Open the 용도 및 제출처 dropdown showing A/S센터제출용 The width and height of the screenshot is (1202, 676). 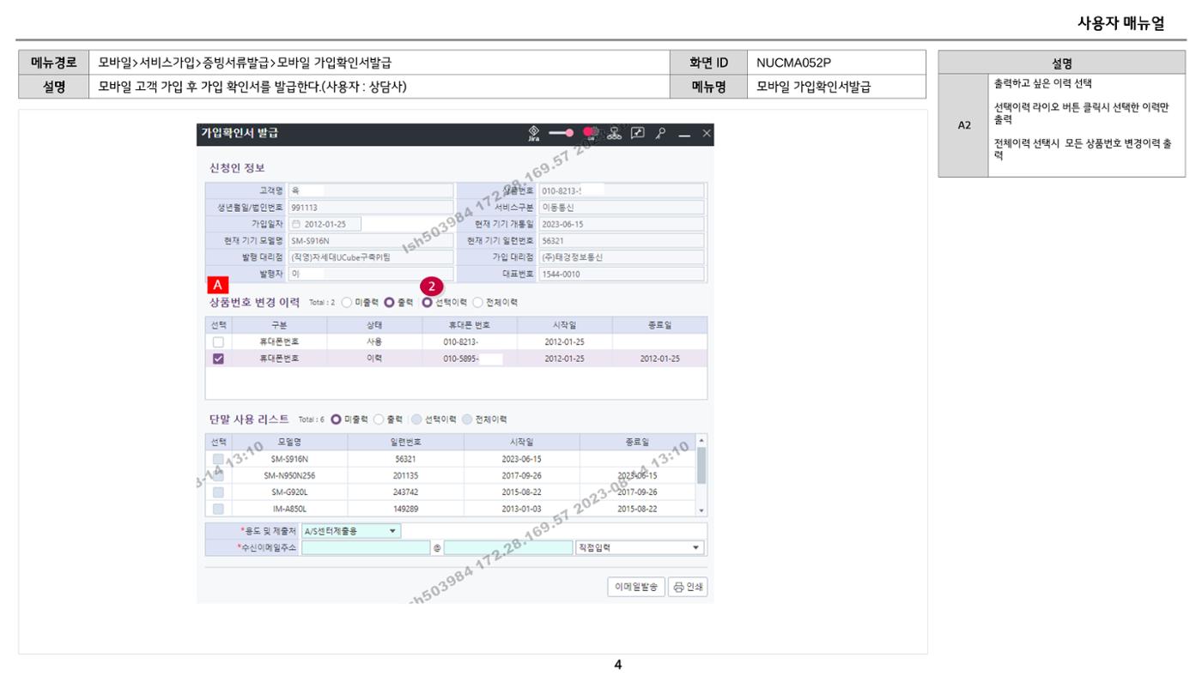coord(351,531)
